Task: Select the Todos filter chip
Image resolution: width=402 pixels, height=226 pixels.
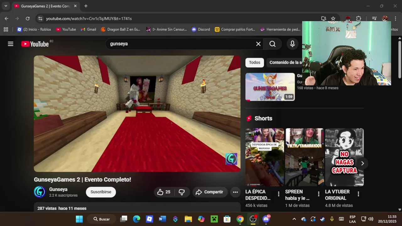Action: [x=254, y=62]
